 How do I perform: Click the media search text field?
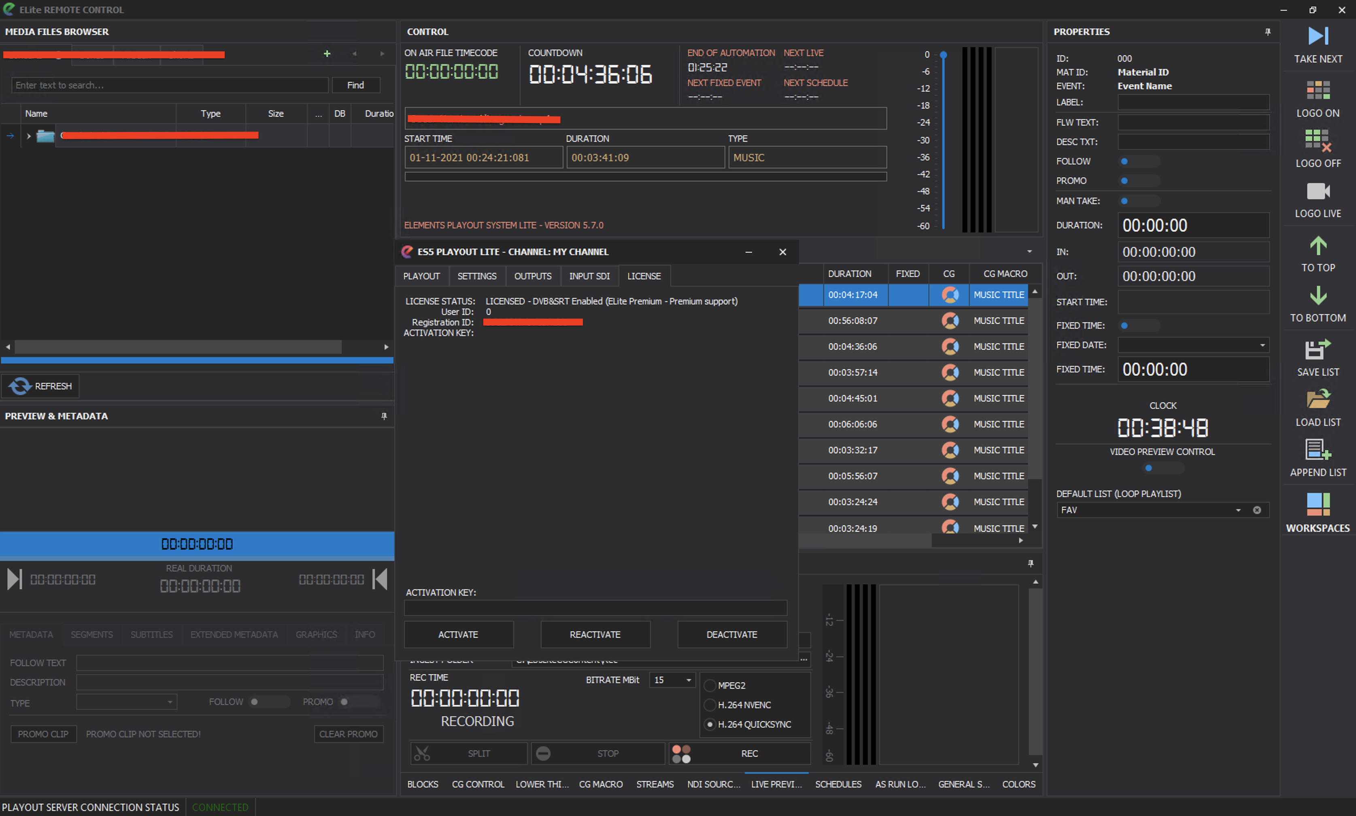(x=169, y=85)
